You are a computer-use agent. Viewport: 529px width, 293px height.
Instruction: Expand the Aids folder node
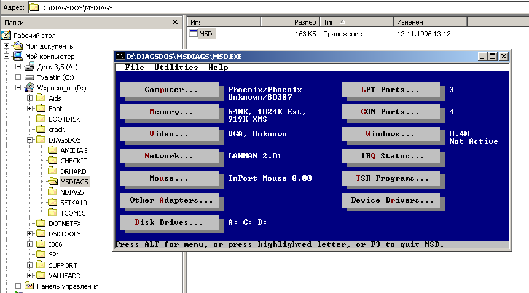tap(30, 98)
